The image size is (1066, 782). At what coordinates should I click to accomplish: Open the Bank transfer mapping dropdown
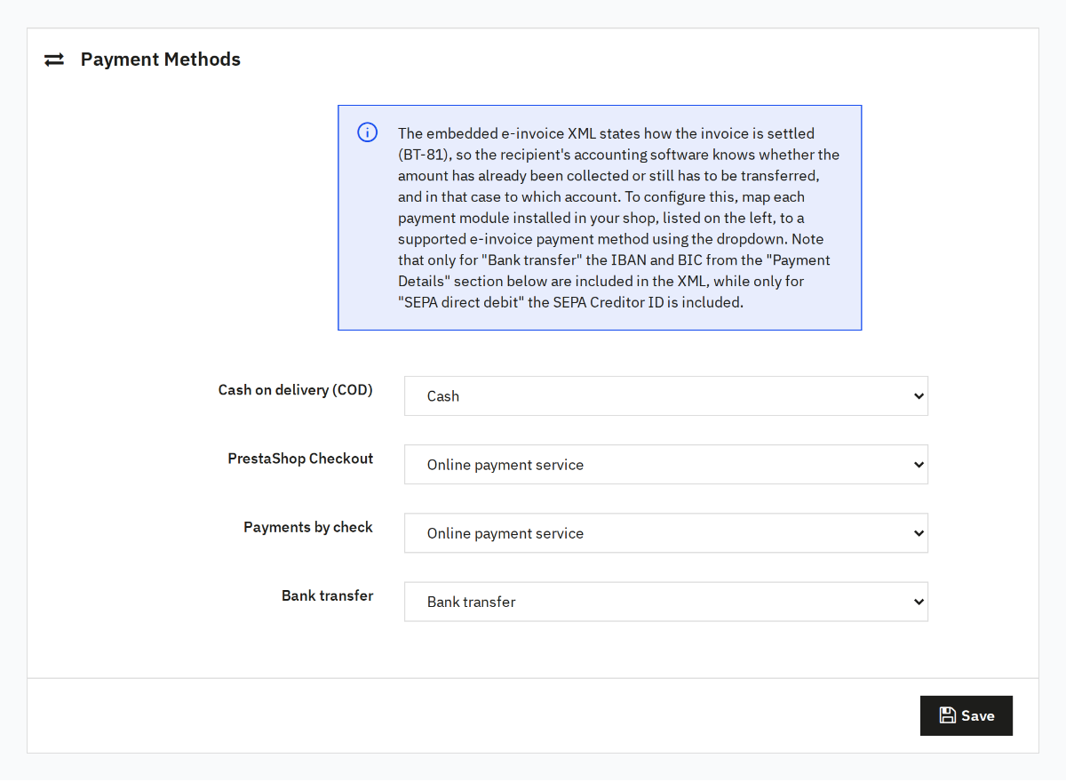(666, 602)
